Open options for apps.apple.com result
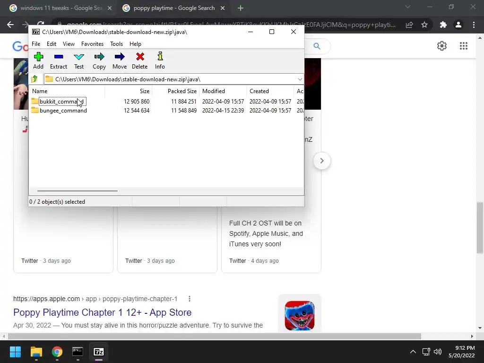Screen dimensions: 484x363 tap(190, 299)
